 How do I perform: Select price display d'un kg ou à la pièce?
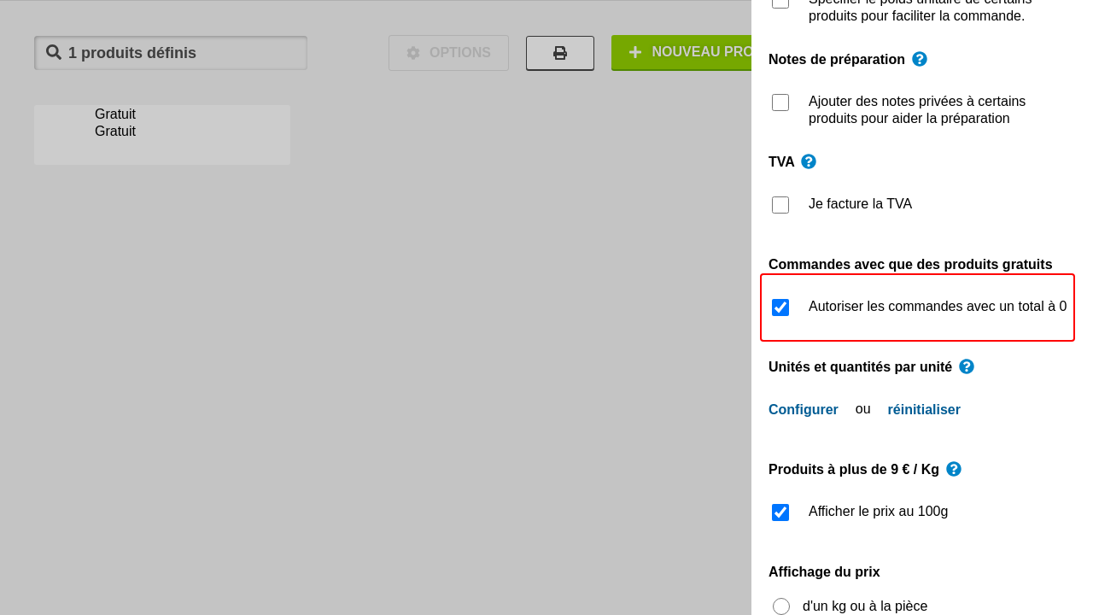point(781,606)
